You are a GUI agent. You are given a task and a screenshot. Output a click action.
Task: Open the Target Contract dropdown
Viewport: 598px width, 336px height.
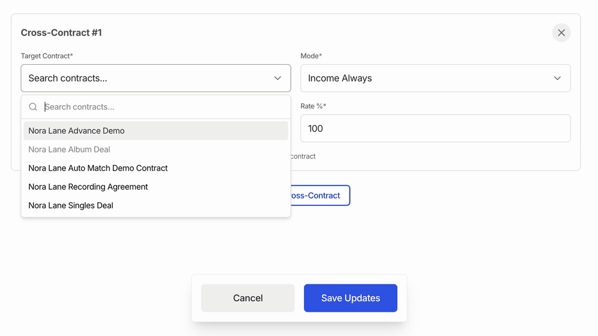156,78
